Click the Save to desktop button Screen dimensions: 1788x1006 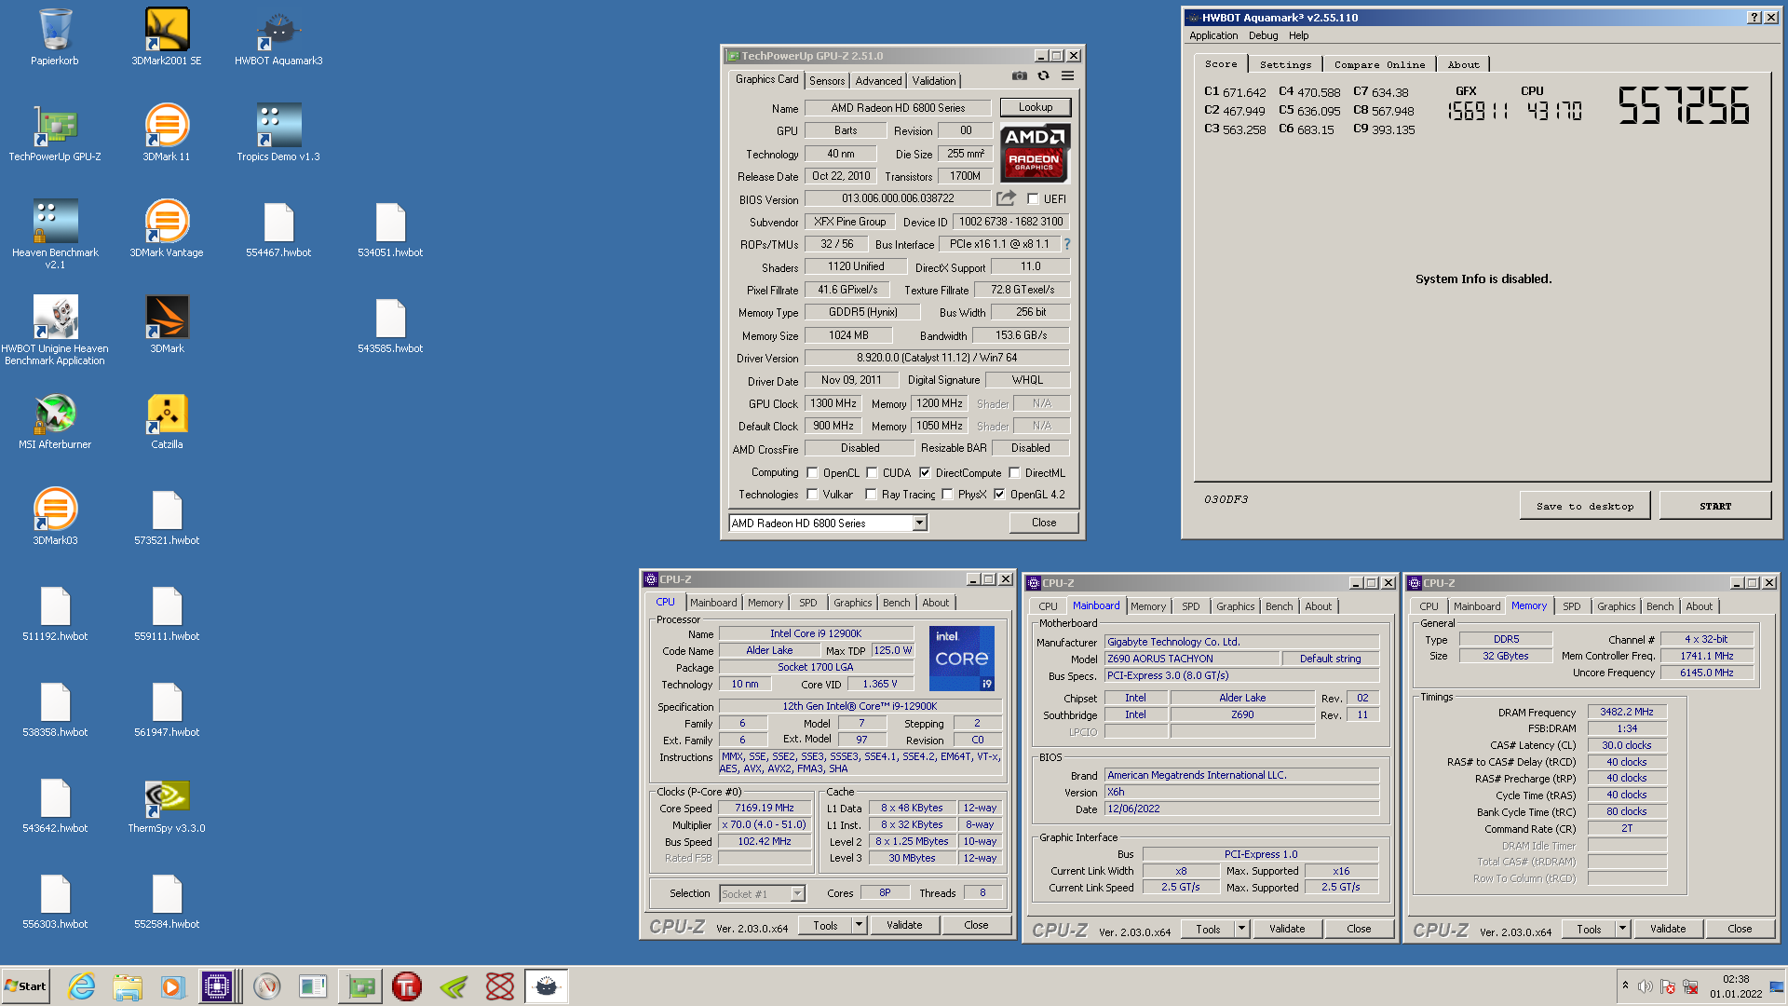point(1585,506)
